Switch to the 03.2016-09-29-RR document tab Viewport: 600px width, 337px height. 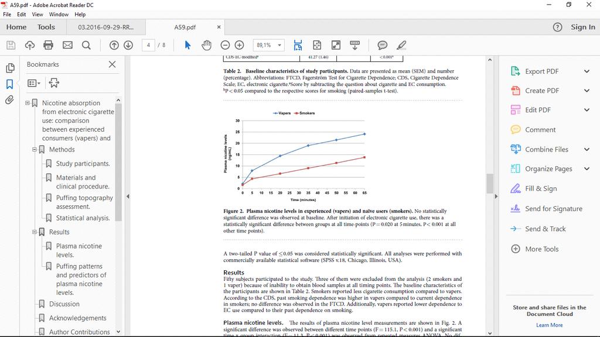click(x=106, y=27)
